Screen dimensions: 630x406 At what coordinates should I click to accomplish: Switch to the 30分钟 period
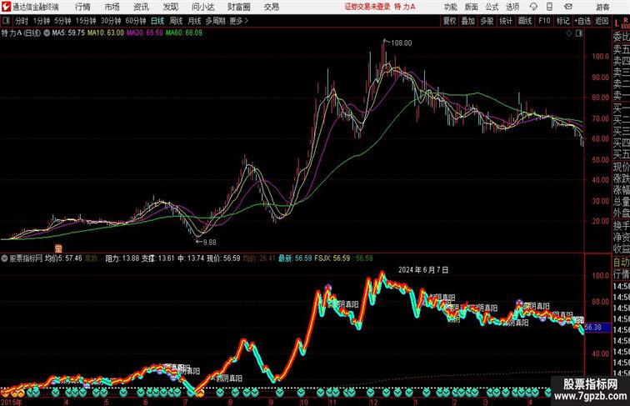111,21
